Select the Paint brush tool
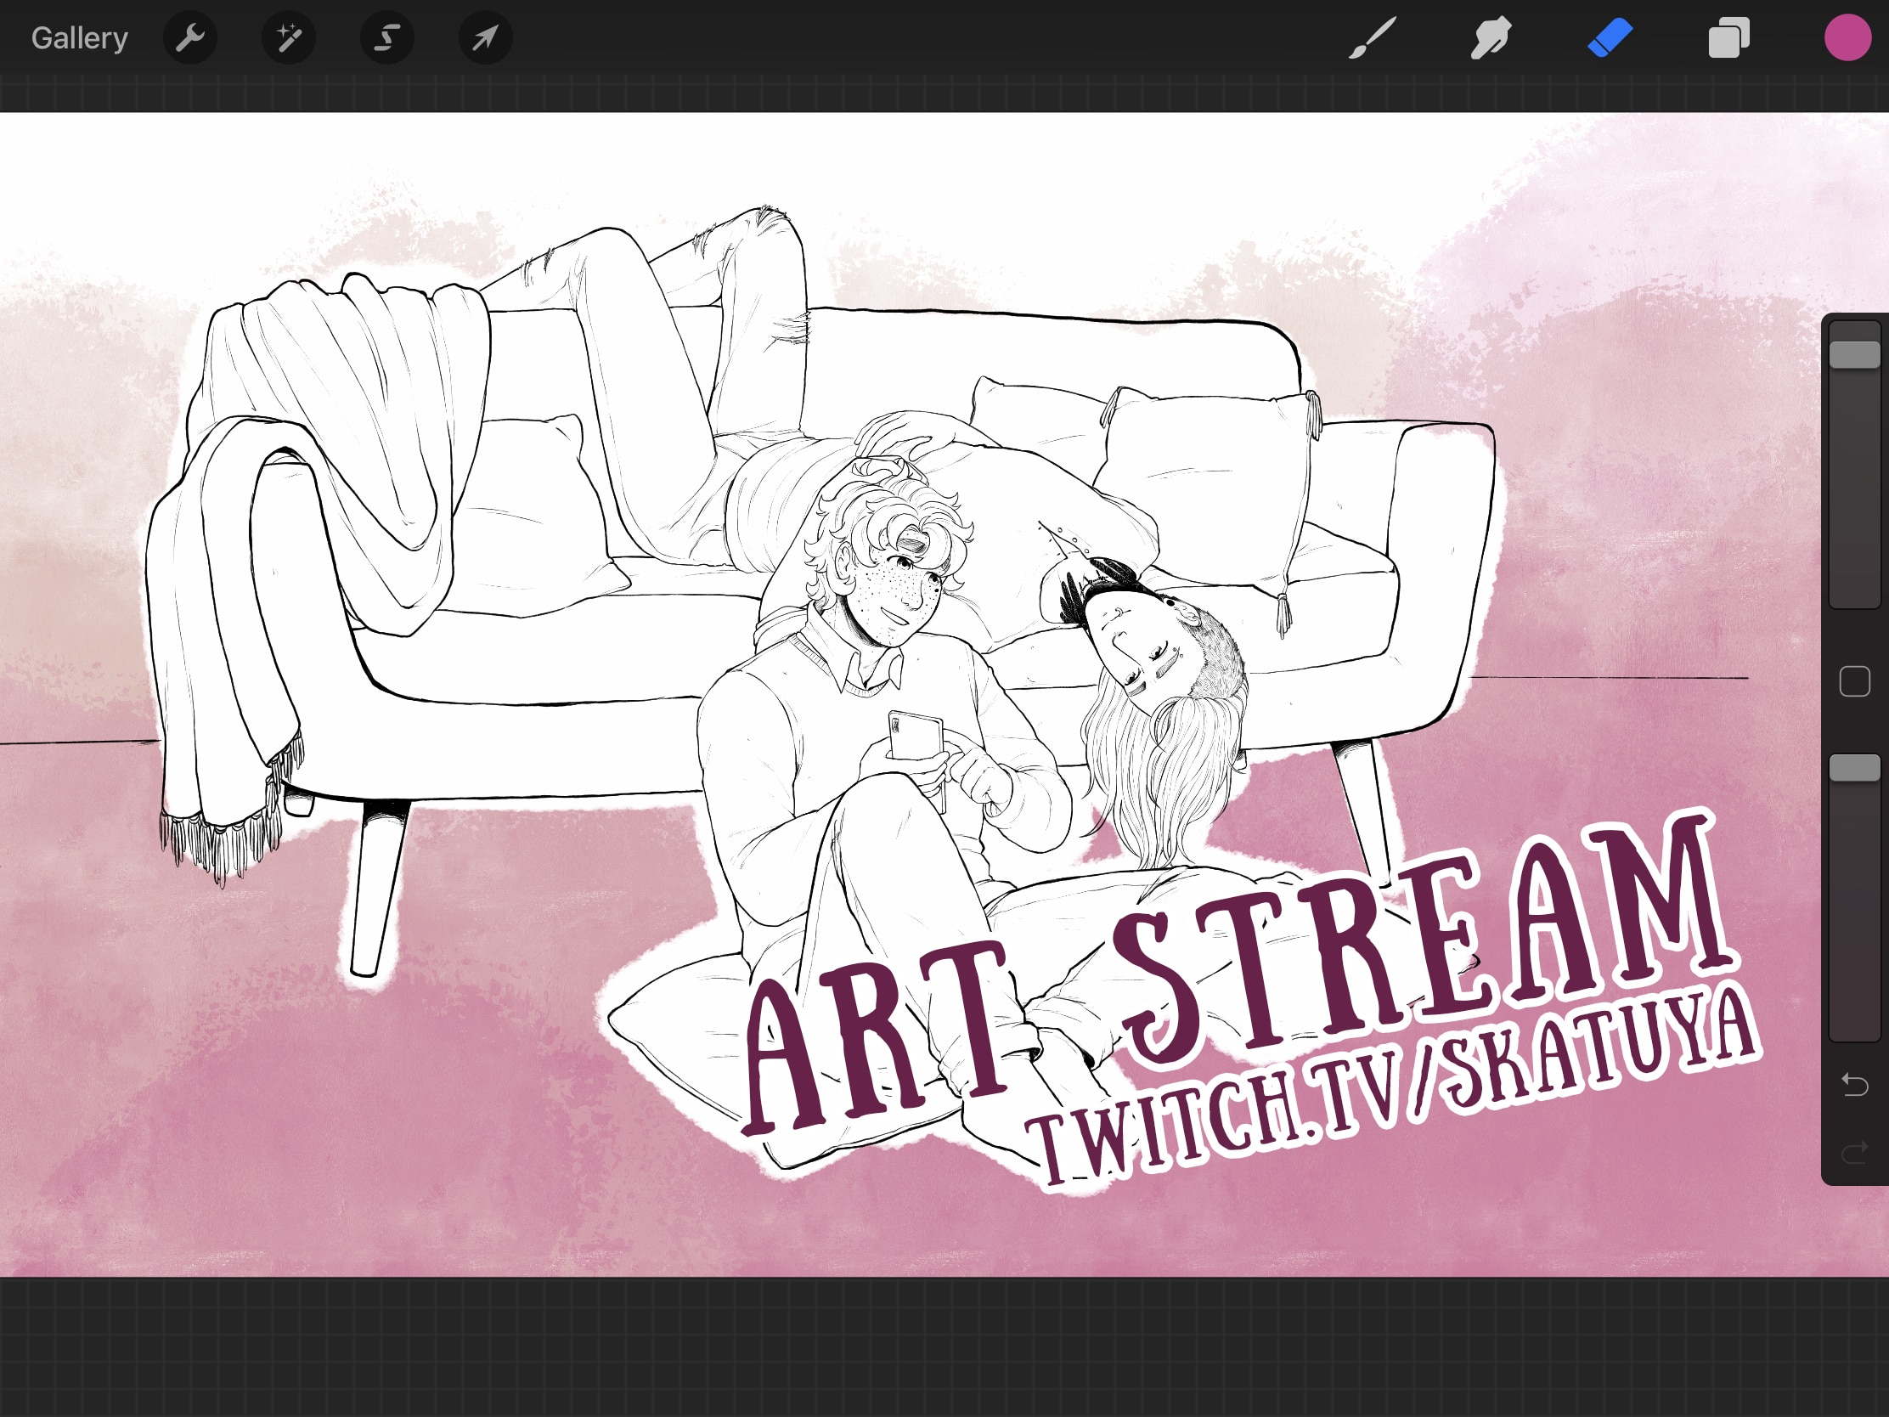The height and width of the screenshot is (1417, 1889). pyautogui.click(x=1373, y=37)
